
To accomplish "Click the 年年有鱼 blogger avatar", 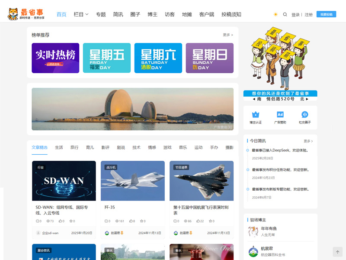I will (253, 231).
